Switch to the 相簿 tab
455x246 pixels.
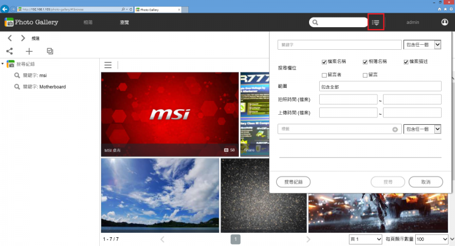click(x=88, y=22)
